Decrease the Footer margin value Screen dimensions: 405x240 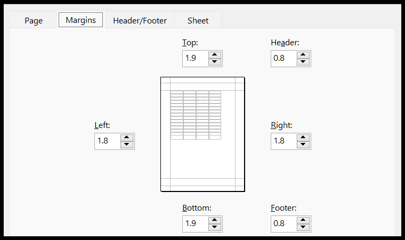[303, 227]
